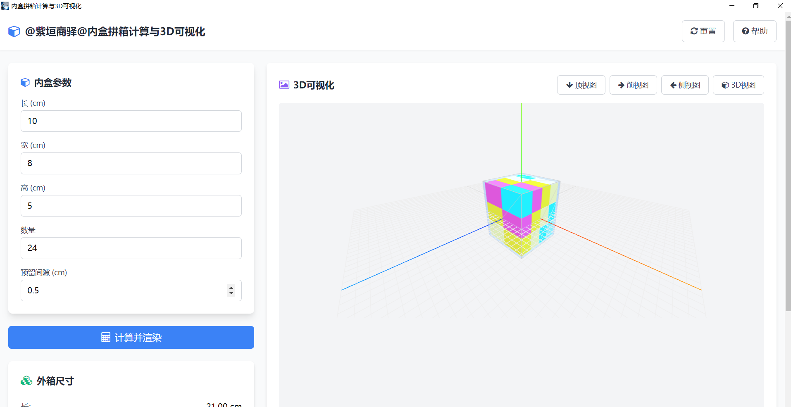791x407 pixels.
Task: Click the 数量 quantity input field
Action: [131, 248]
